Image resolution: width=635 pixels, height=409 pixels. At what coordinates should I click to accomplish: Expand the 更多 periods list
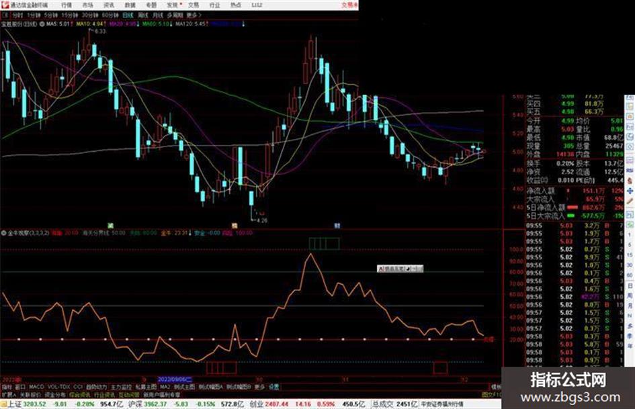pyautogui.click(x=194, y=15)
